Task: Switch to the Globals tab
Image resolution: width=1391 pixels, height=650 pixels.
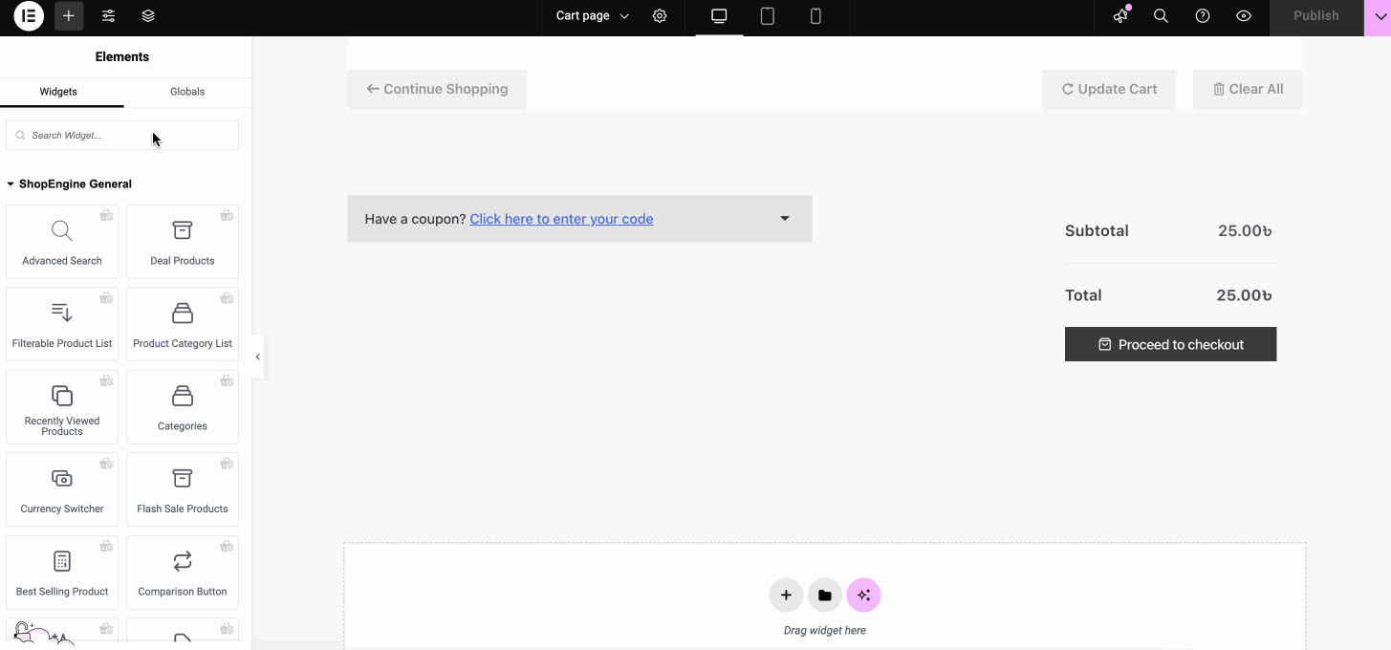Action: coord(187,92)
